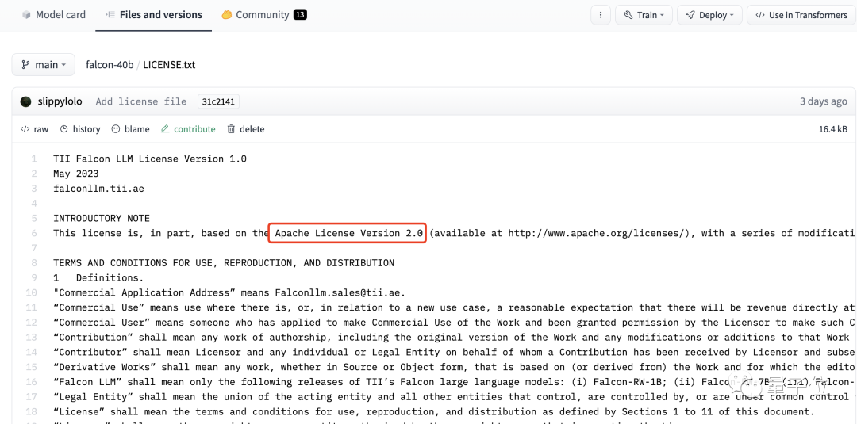Click text 'TII Falcon LLM License Version 1.0'
Image resolution: width=857 pixels, height=424 pixels.
pos(150,159)
